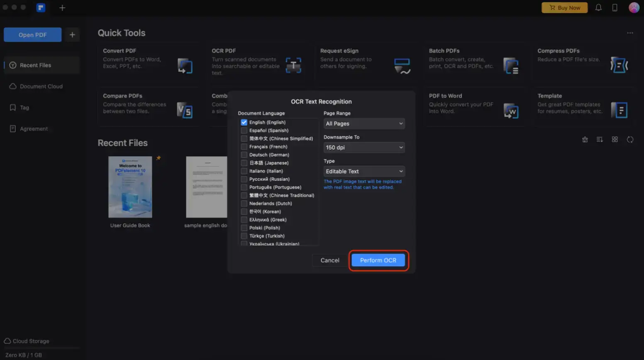Change the 150 dpi downsample setting
644x360 pixels.
tap(364, 147)
